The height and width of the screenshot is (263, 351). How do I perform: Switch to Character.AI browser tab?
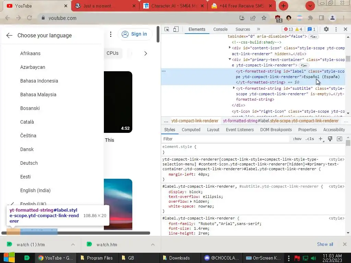coord(173,6)
